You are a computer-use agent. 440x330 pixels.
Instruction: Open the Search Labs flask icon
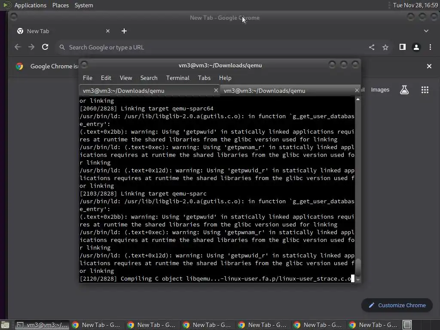tap(404, 90)
